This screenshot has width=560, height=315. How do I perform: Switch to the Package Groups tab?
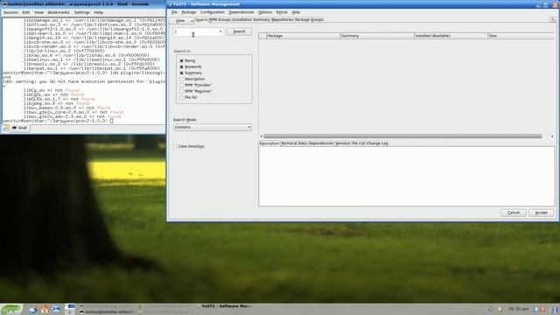[x=309, y=19]
